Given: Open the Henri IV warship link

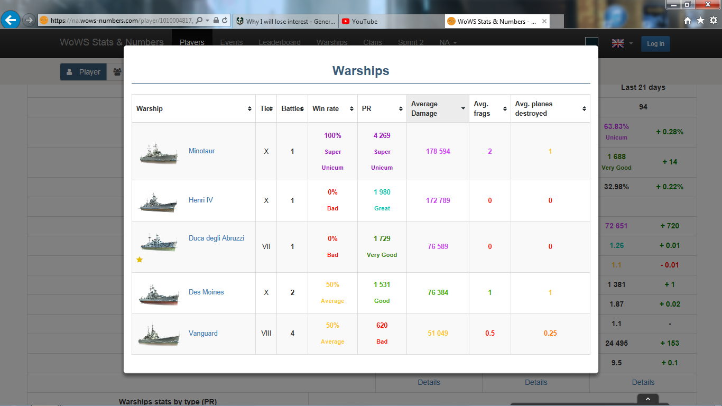Looking at the screenshot, I should 201,200.
